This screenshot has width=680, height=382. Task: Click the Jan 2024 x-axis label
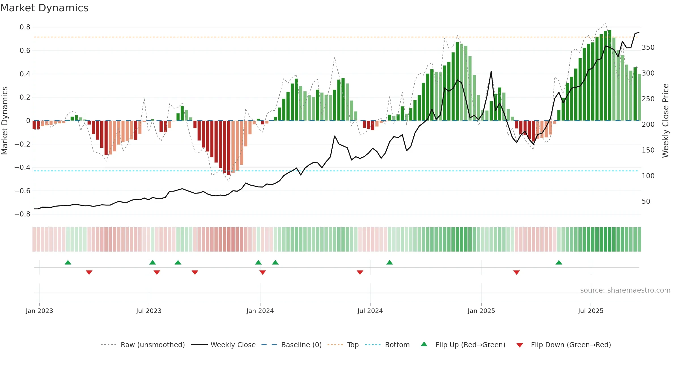[260, 311]
